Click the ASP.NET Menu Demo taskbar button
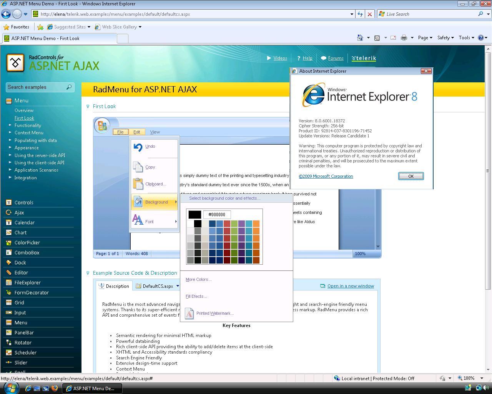492x394 pixels. (93, 388)
